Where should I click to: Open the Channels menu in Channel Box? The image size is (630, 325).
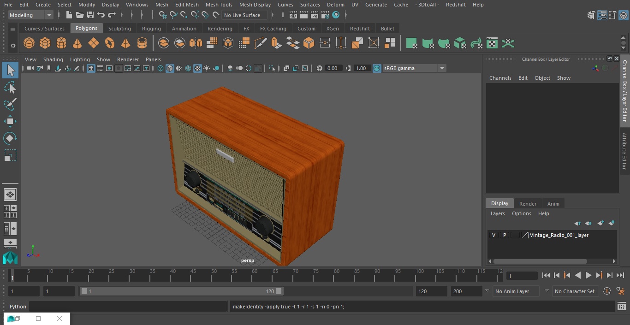(x=500, y=78)
